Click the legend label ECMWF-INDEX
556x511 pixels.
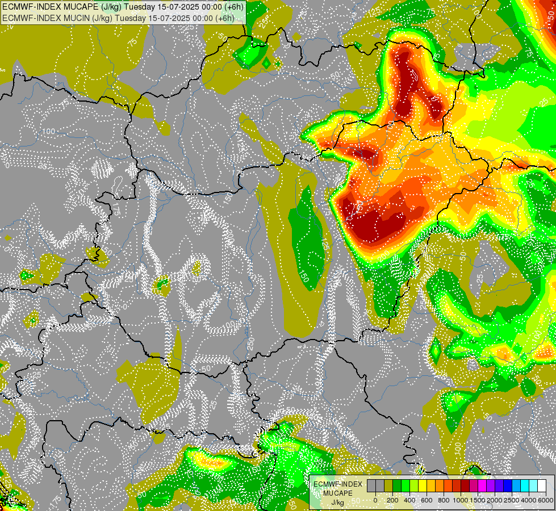[x=338, y=484]
